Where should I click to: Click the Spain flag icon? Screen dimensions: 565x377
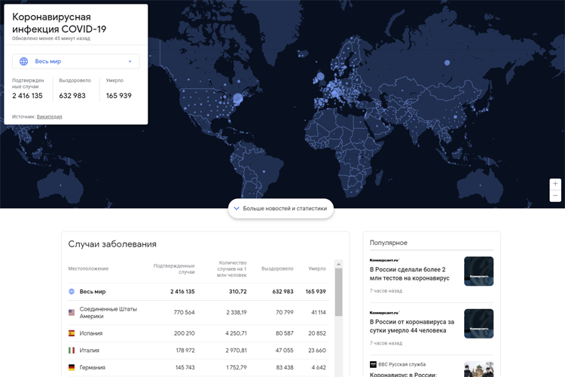[72, 333]
